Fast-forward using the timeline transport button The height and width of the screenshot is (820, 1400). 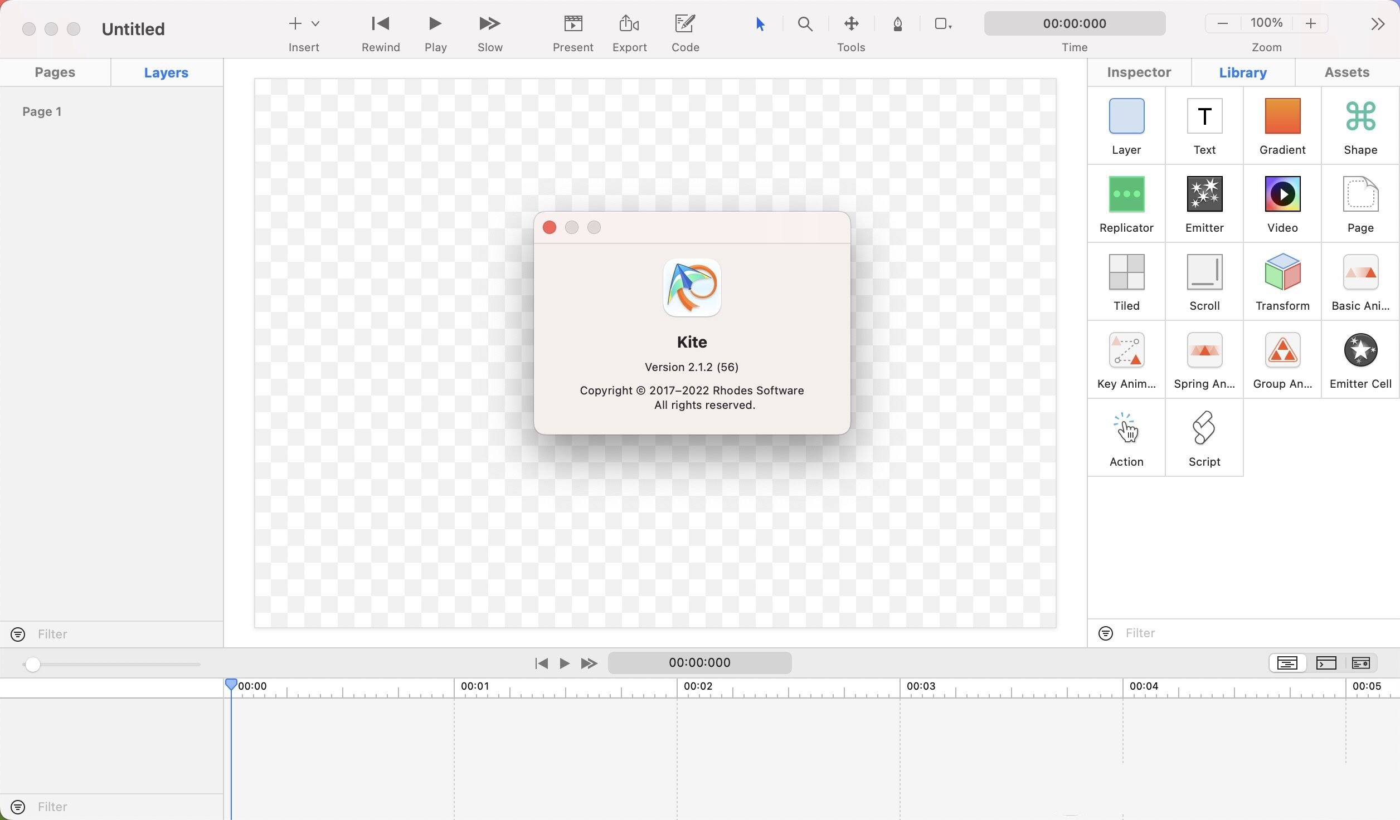(x=589, y=663)
